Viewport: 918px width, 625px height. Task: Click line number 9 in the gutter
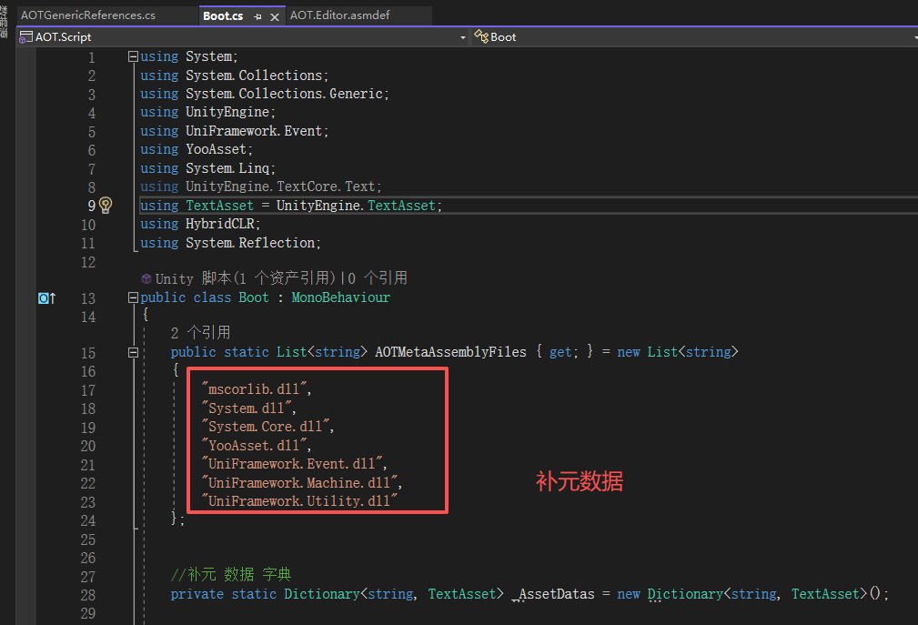(x=91, y=206)
